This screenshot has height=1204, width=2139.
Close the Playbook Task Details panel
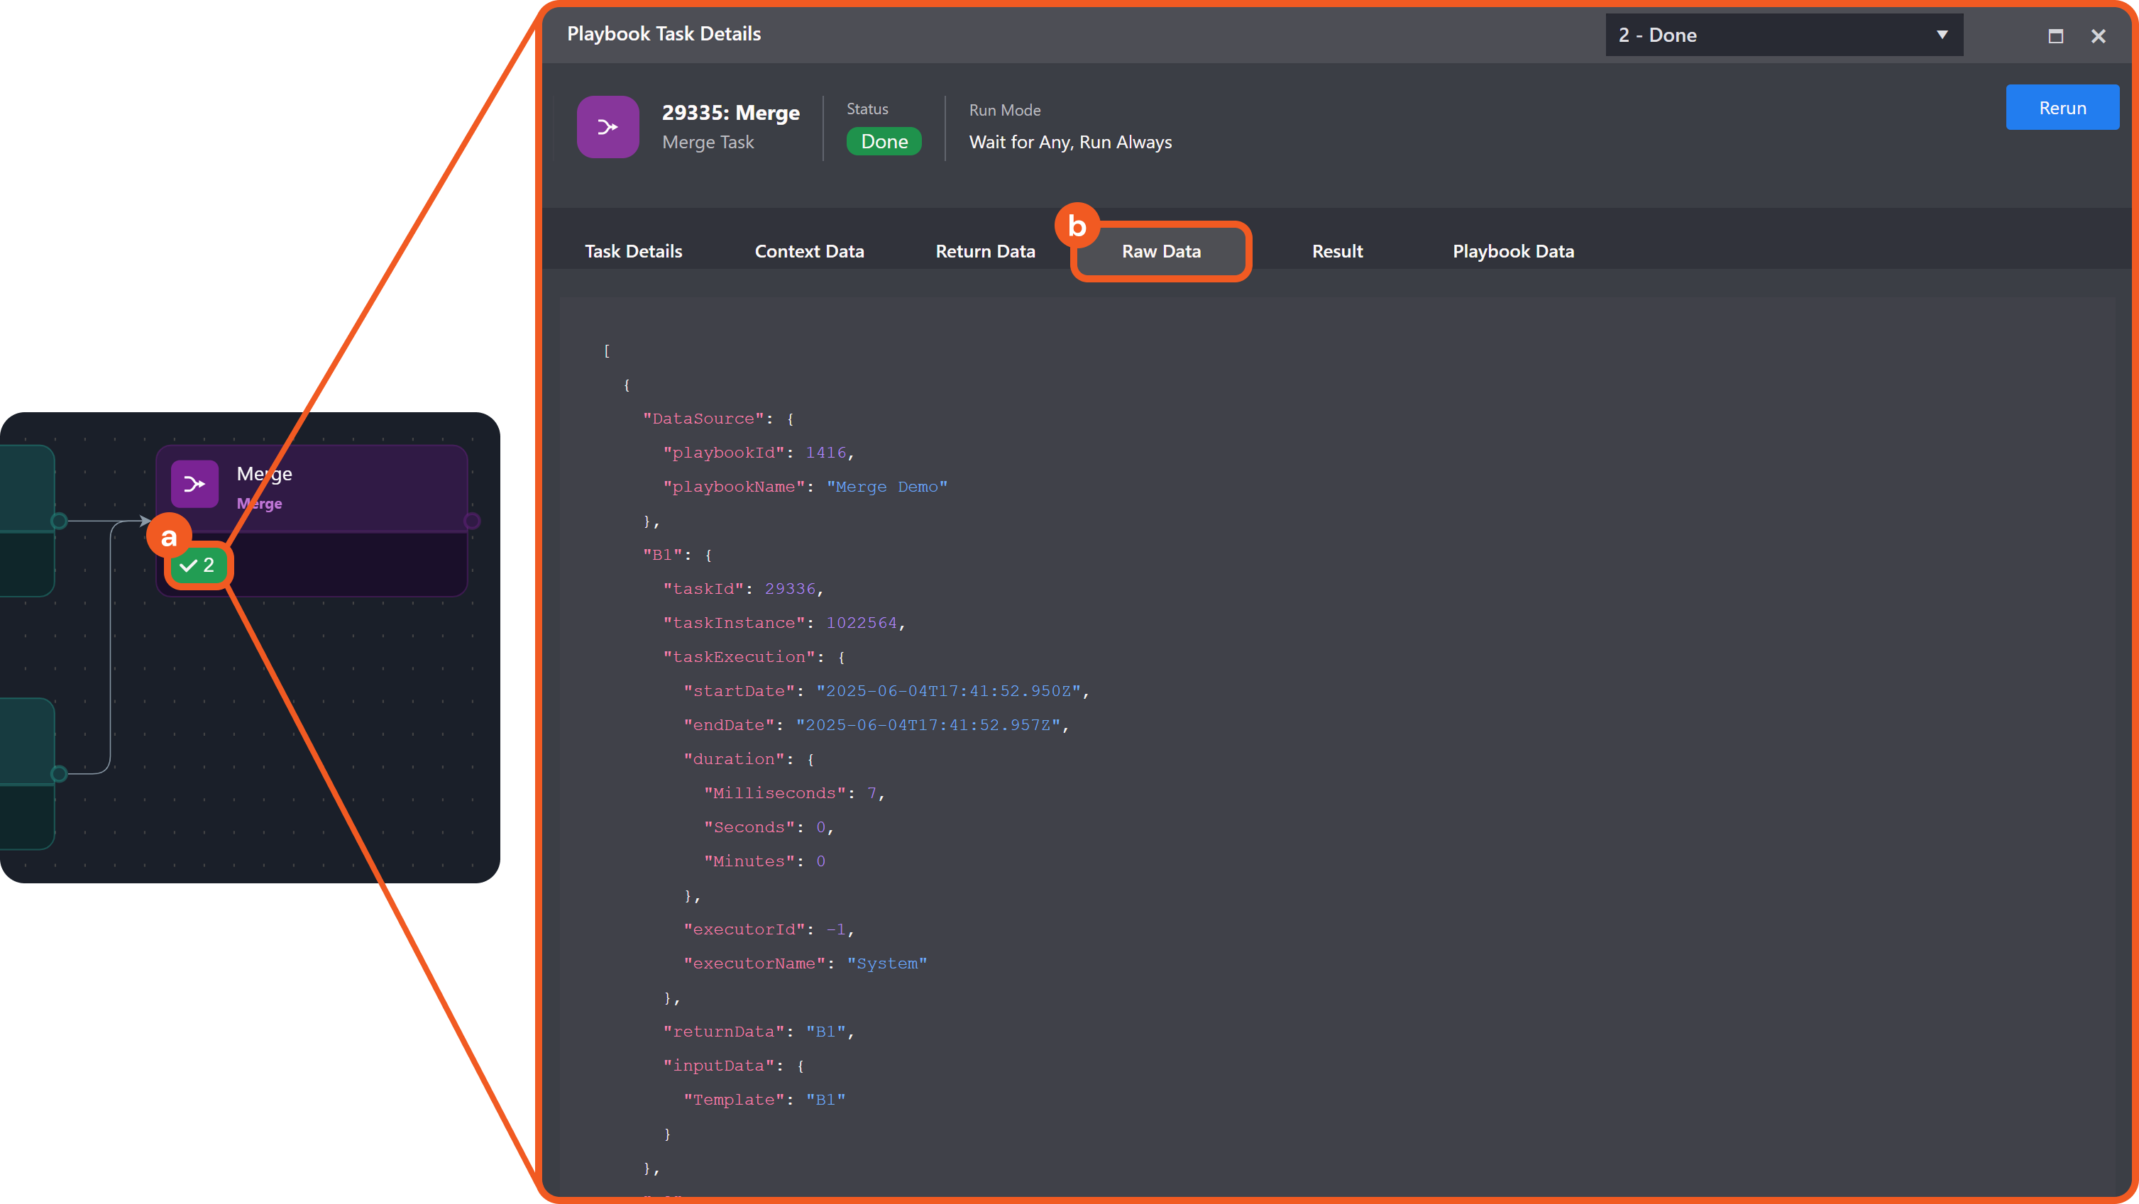coord(2099,35)
